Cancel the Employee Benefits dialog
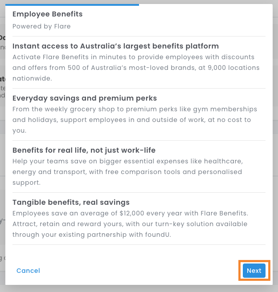 pos(28,271)
